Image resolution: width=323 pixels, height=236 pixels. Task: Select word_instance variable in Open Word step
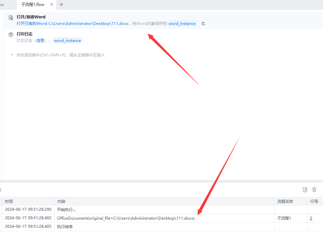(x=182, y=24)
